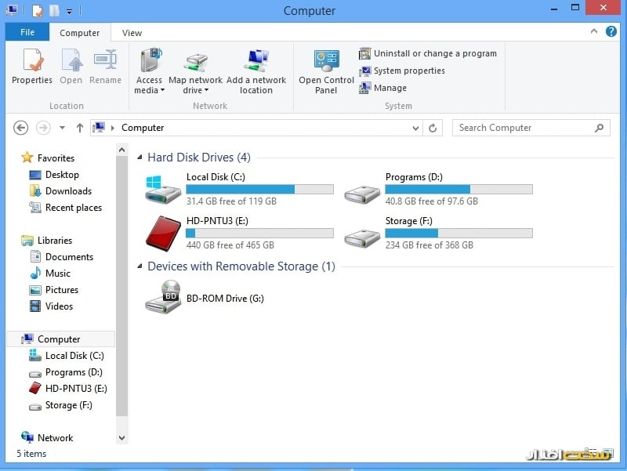Click the Up one level arrow
The height and width of the screenshot is (471, 627).
[x=80, y=128]
